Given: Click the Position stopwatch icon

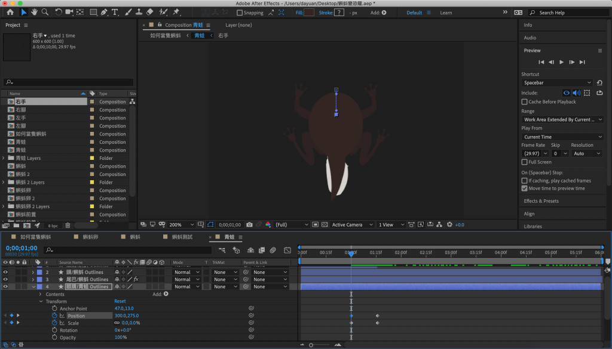Looking at the screenshot, I should pos(54,316).
